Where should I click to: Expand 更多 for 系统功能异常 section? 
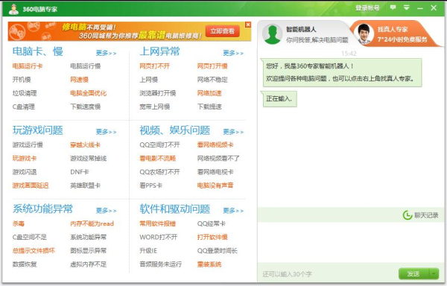[106, 211]
